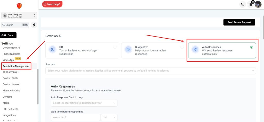Viewport: 264px width, 122px height.
Task: Click the wait time input field
Action: (76, 117)
